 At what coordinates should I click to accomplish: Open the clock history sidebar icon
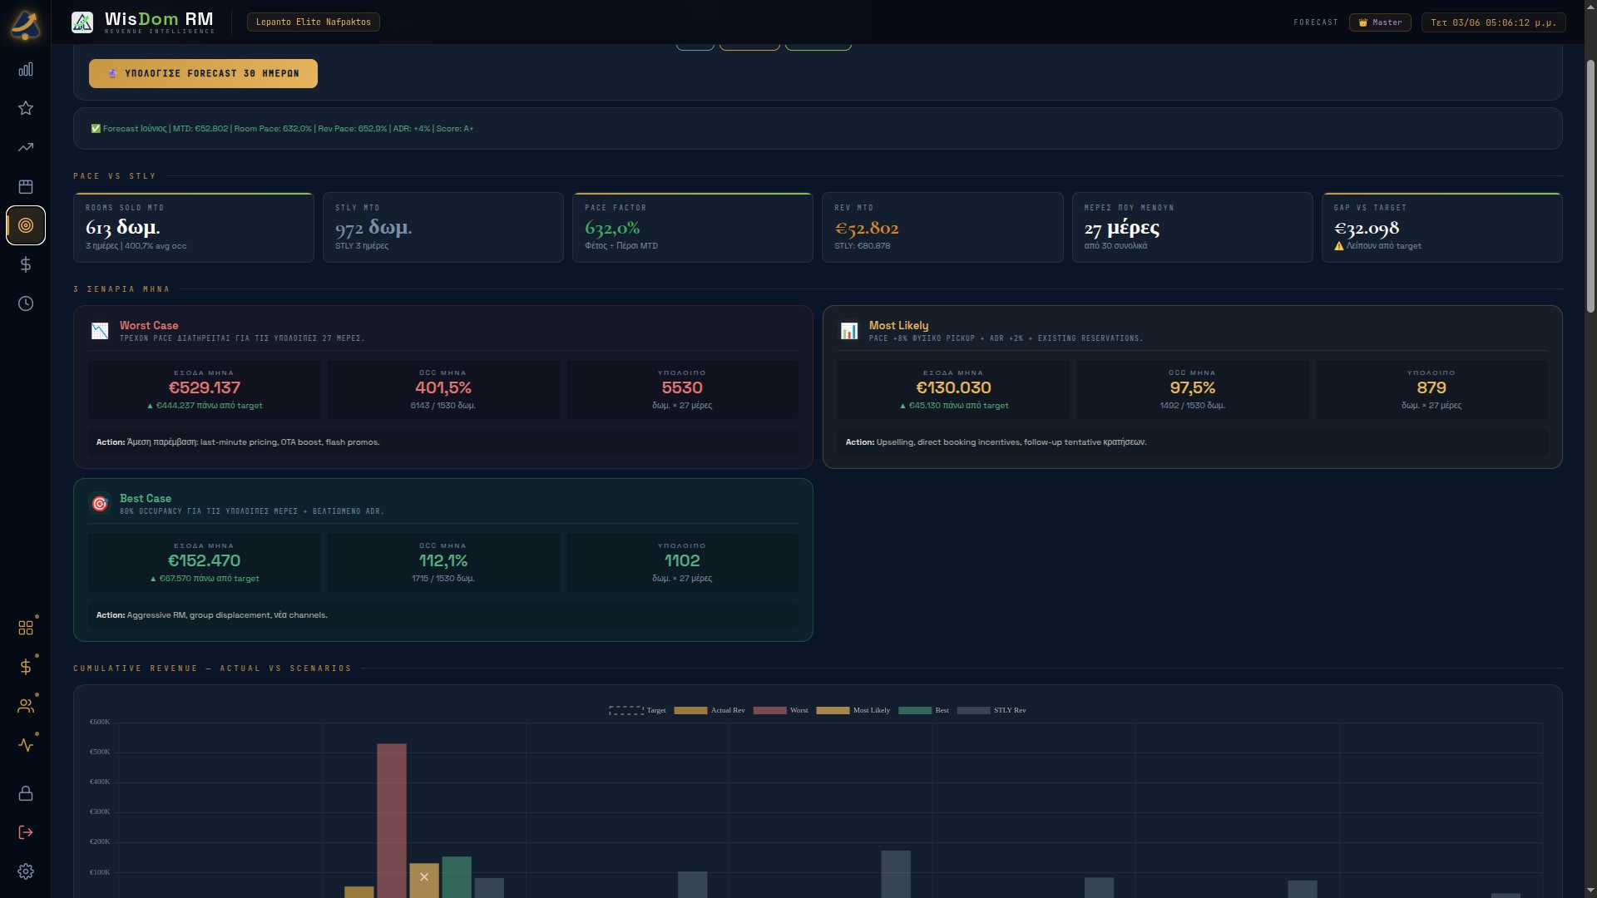[26, 303]
